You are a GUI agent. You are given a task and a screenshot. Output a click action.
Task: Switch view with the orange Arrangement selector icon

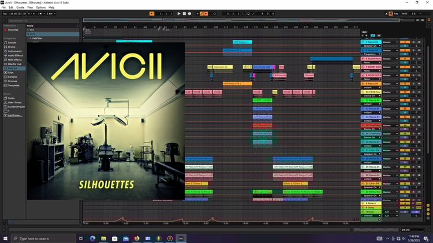click(x=429, y=20)
